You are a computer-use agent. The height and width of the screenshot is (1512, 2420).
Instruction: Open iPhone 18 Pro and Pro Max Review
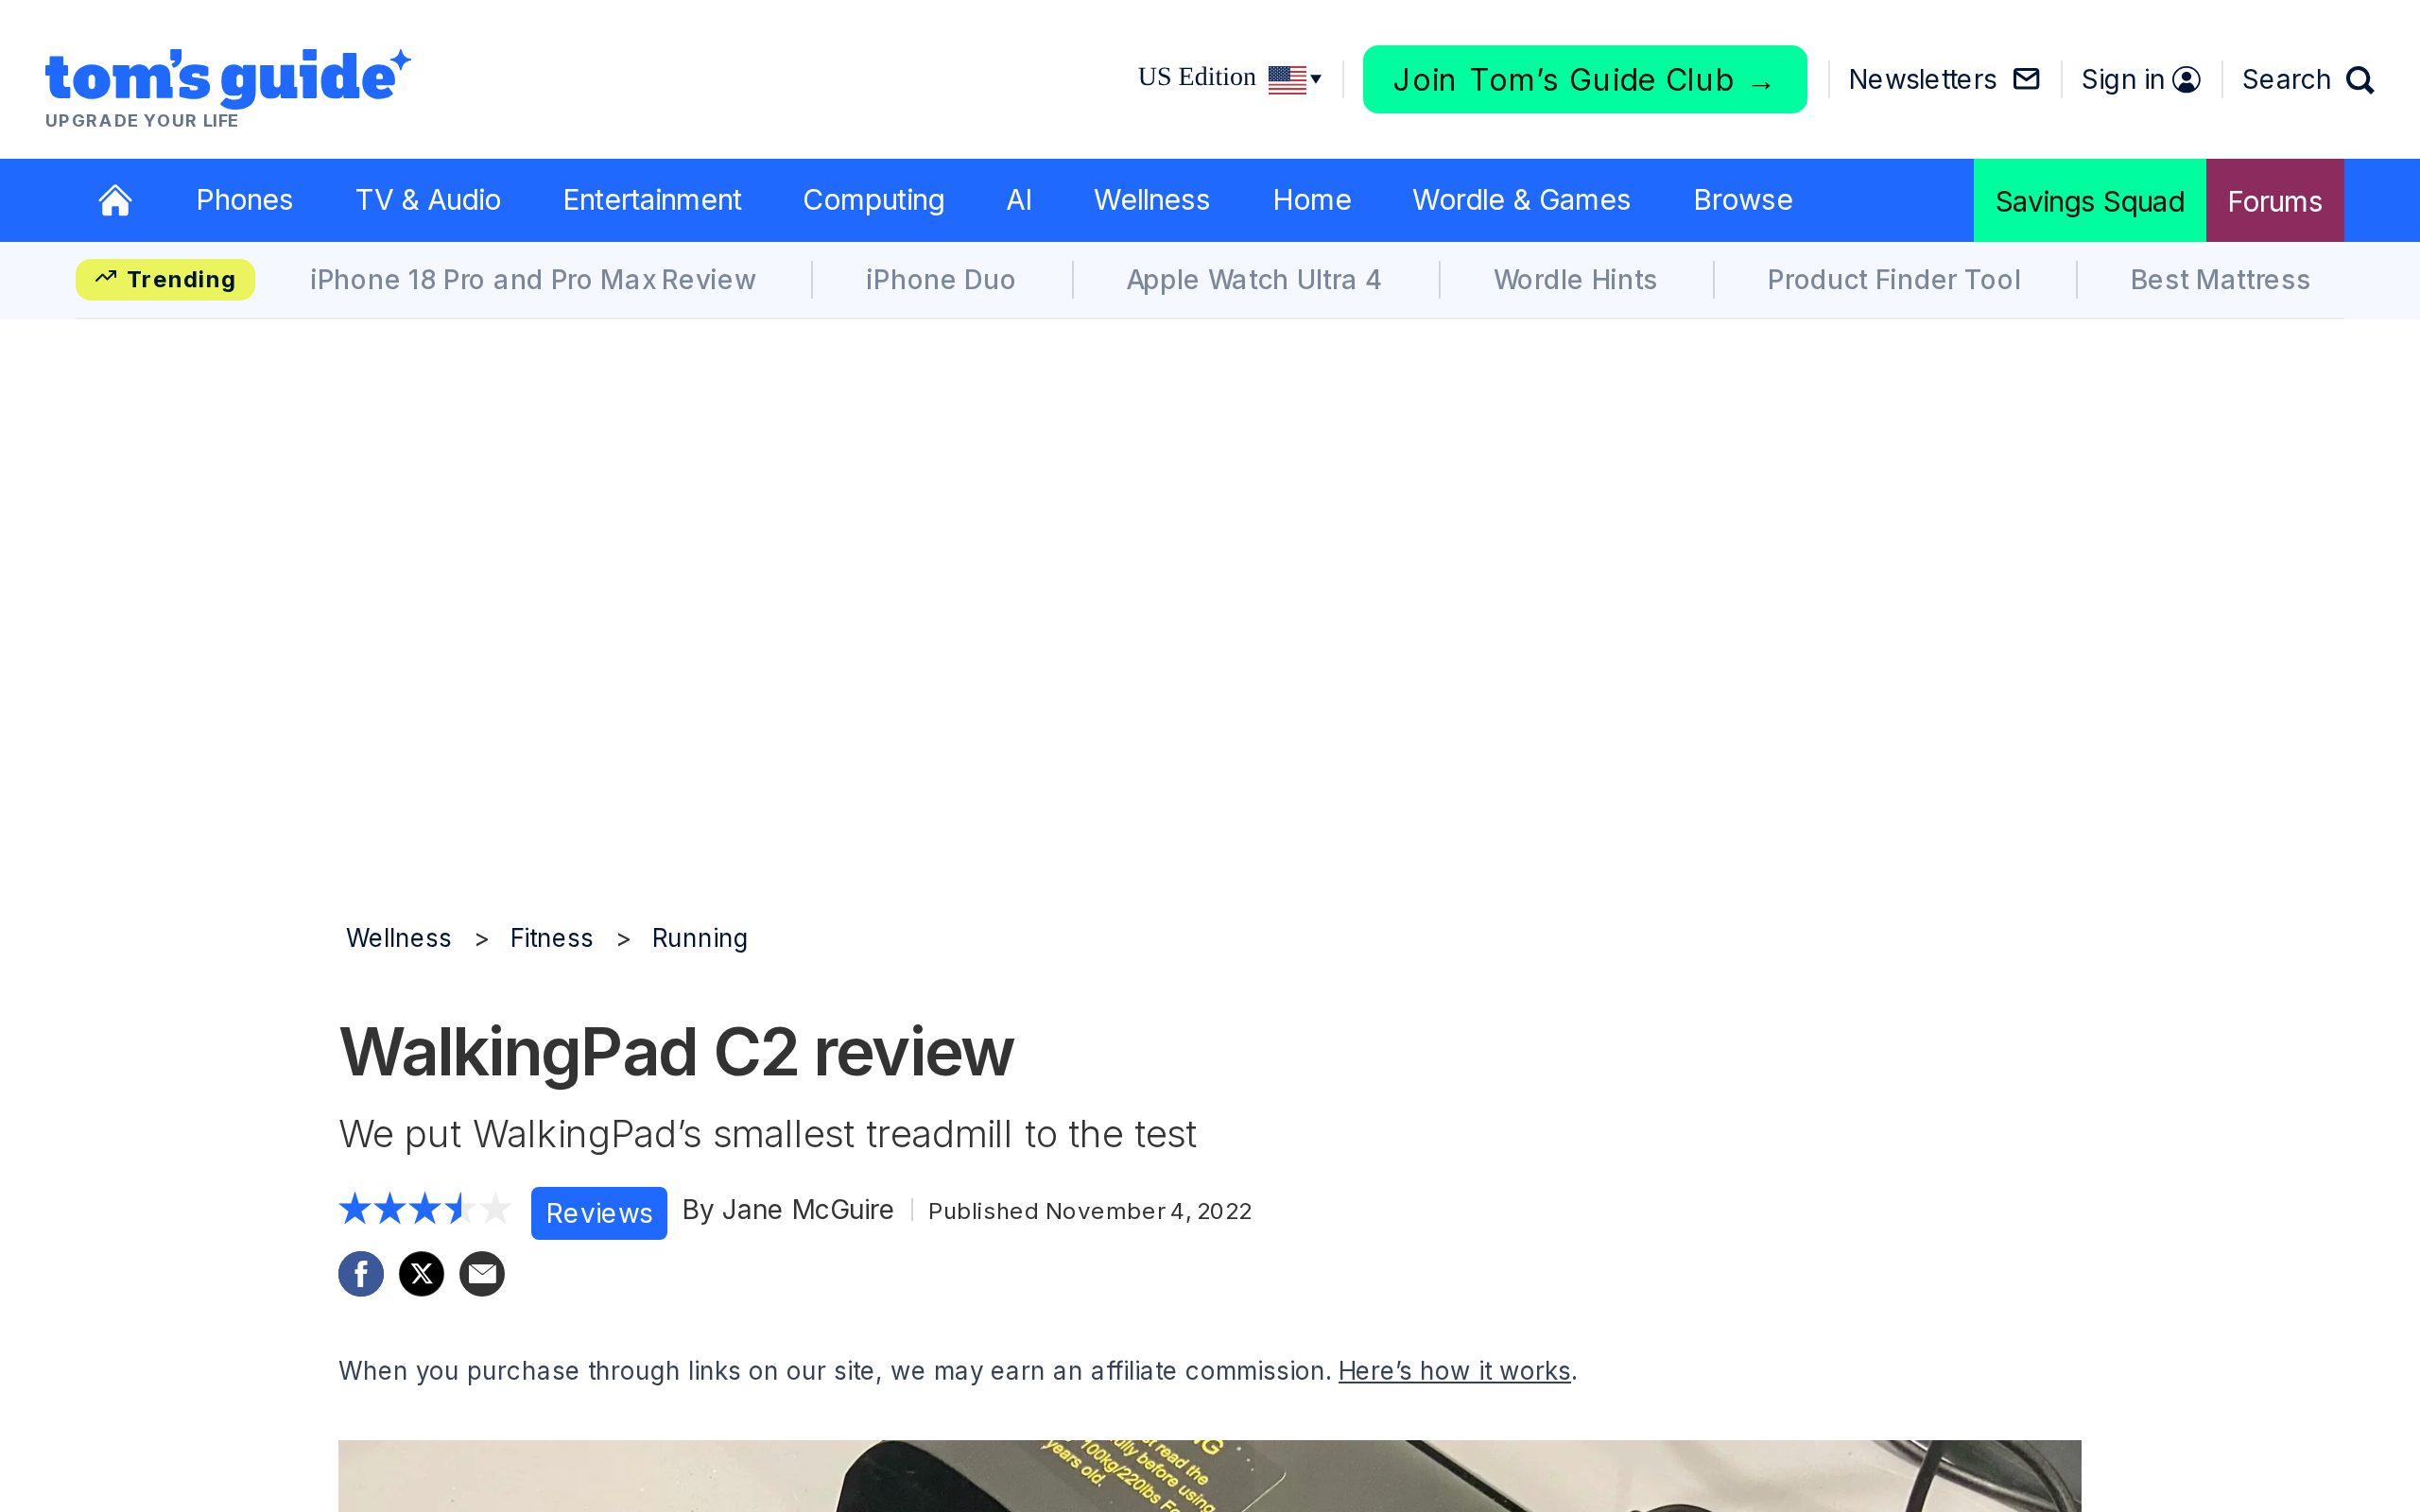(533, 280)
